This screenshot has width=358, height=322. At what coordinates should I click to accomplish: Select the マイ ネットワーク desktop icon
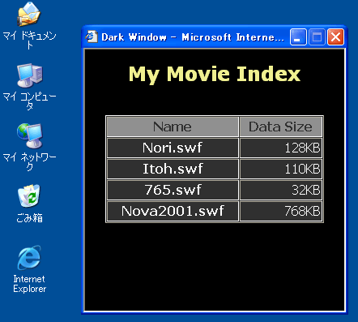tap(29, 147)
